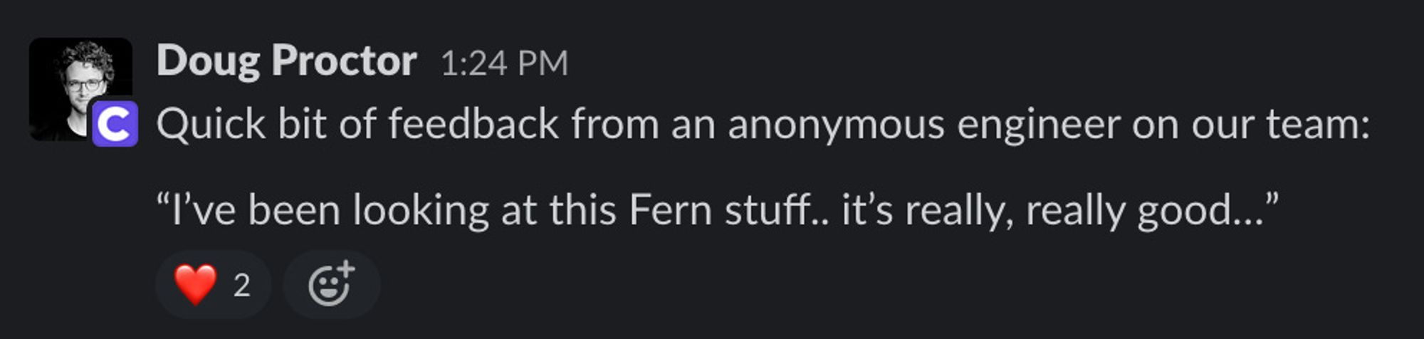The height and width of the screenshot is (339, 1424).
Task: Click the red heart emoji icon
Action: [x=195, y=285]
